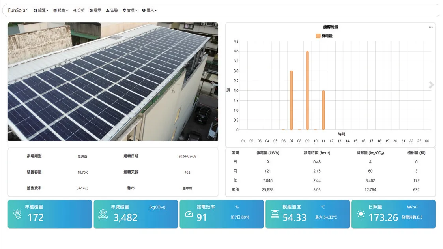Go to the 展示 page
This screenshot has width=443, height=249.
pyautogui.click(x=95, y=10)
